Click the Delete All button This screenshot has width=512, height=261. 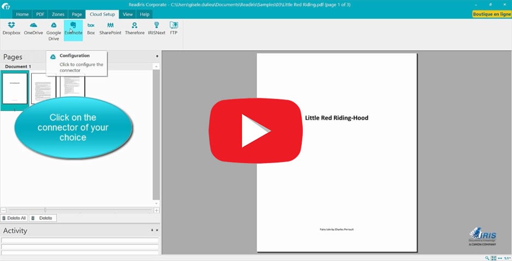pos(14,218)
